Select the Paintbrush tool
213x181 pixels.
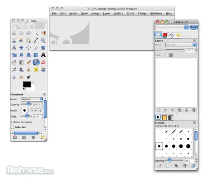[36, 62]
